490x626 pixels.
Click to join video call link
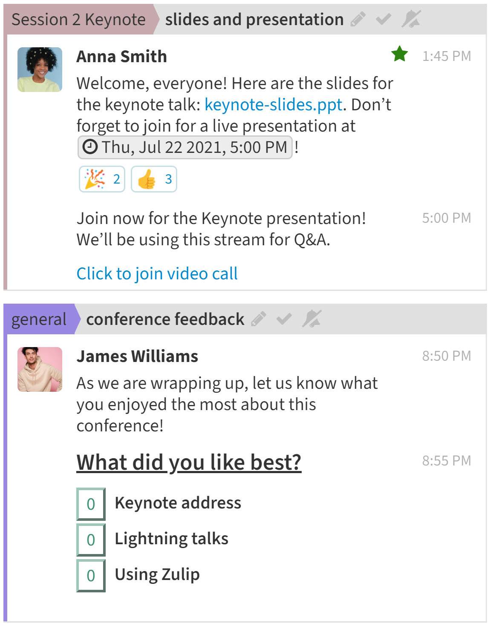[157, 274]
